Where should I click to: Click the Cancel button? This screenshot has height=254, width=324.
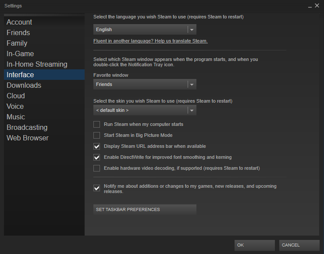(x=299, y=245)
